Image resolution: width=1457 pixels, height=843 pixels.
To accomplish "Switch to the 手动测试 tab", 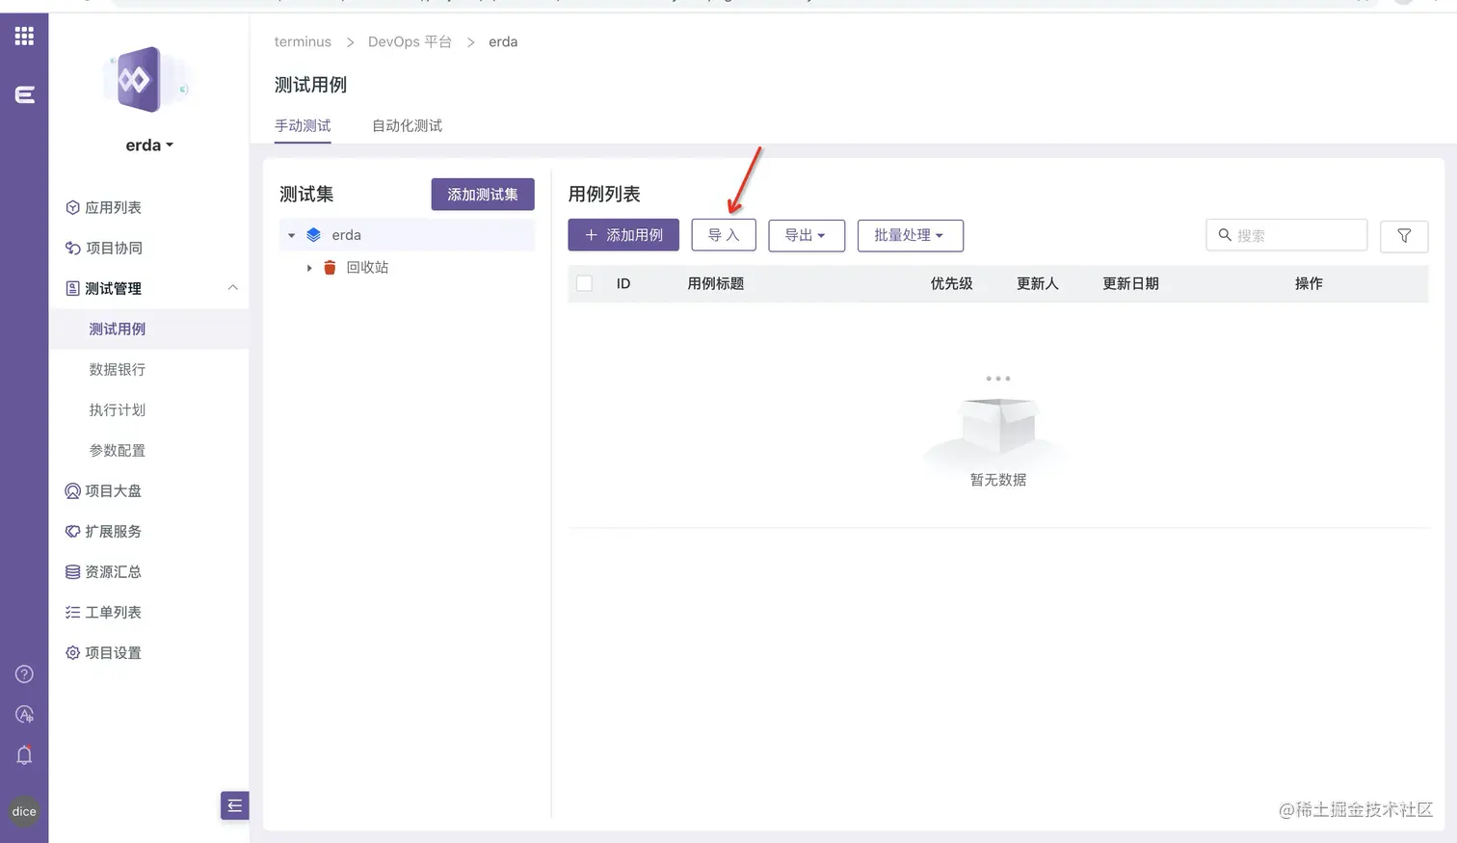I will coord(303,126).
